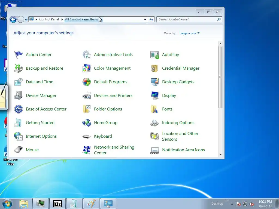Viewport: 279px width, 209px height.
Task: Open the Folder Options icon
Action: pos(87,109)
